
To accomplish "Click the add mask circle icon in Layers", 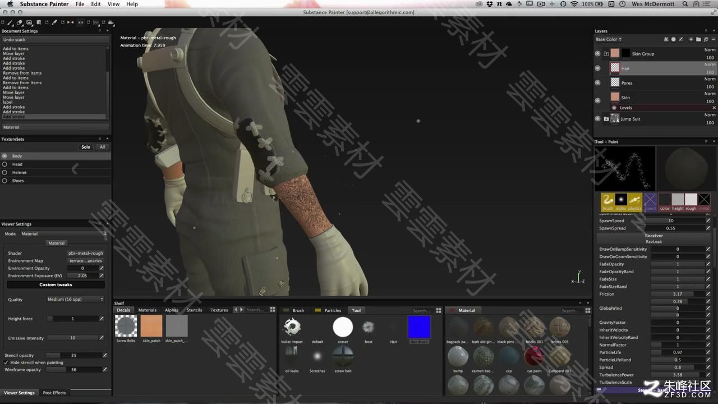I will (674, 39).
